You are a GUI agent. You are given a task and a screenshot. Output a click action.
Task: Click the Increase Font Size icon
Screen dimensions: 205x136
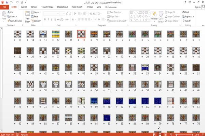[x=67, y=14]
